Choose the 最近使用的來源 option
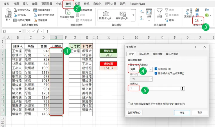This screenshot has height=127, width=215. coord(44,15)
